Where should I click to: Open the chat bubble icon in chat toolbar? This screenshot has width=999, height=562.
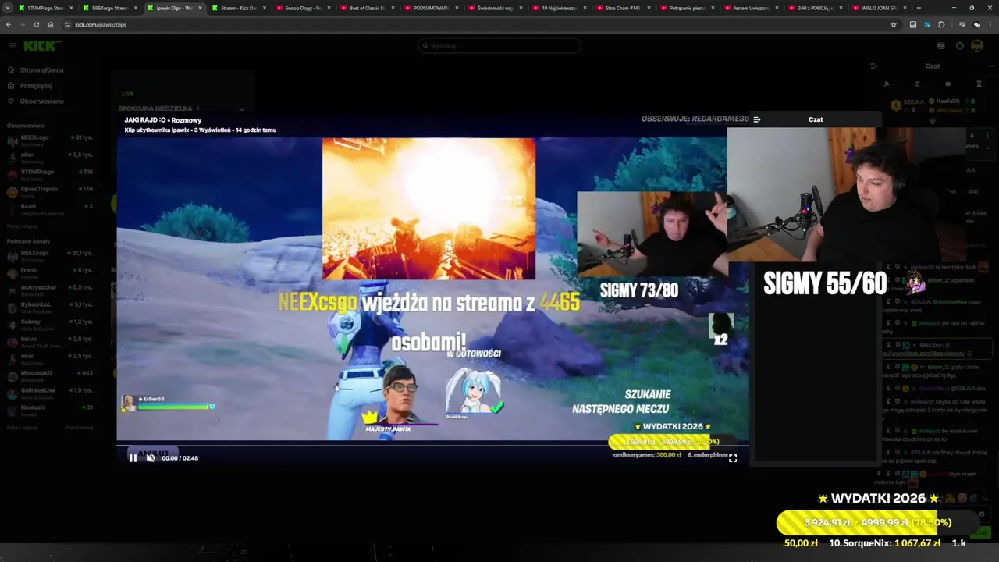(948, 84)
